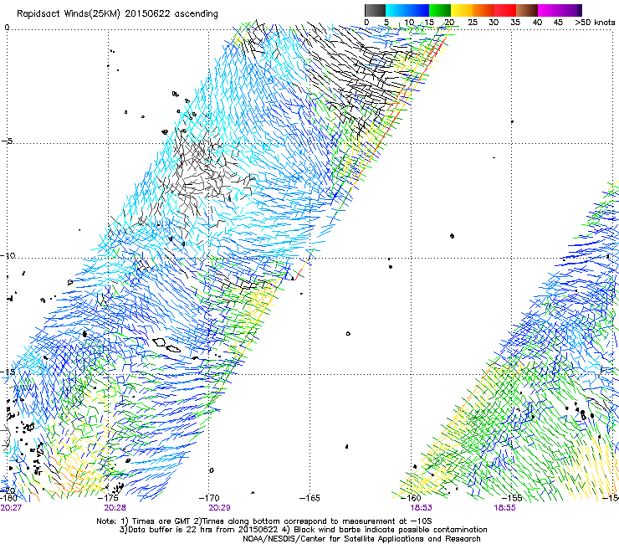Click the title 'Rapidsact Winds(25KM) 20150622 ascending'
The width and height of the screenshot is (619, 544).
[x=117, y=14]
